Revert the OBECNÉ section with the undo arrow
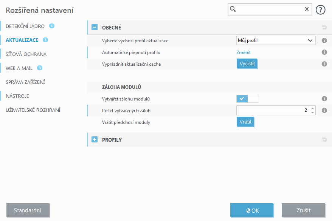The width and height of the screenshot is (332, 221). pos(324,27)
